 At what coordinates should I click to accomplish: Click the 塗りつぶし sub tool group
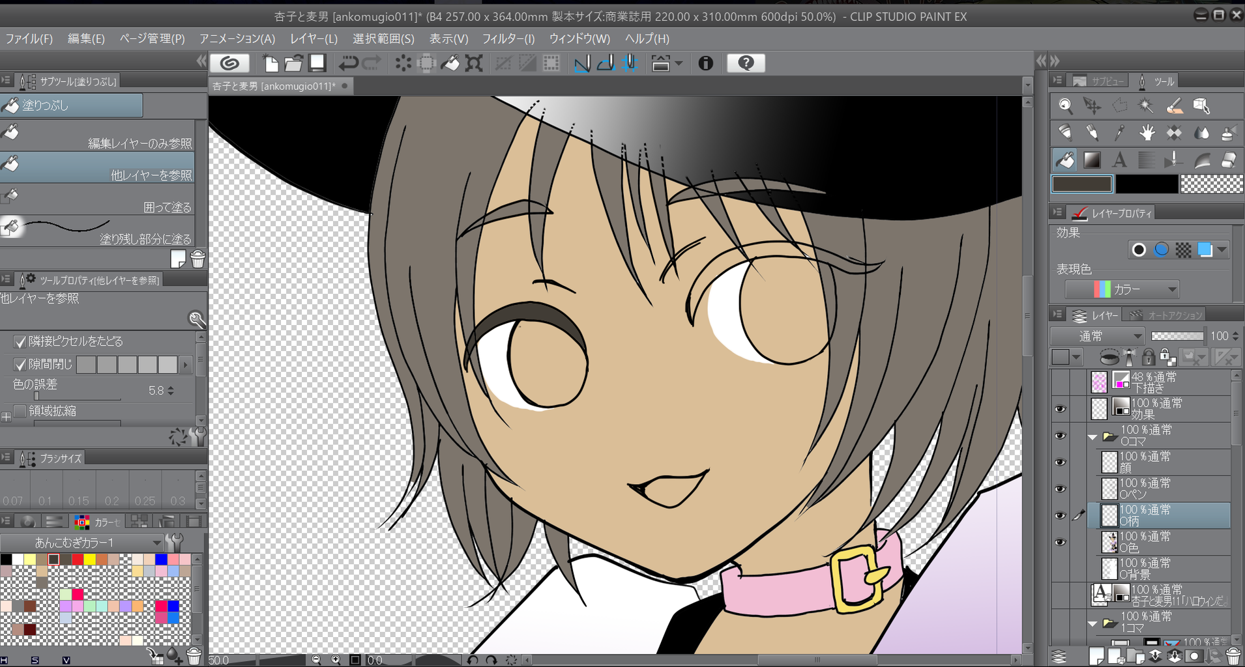pyautogui.click(x=71, y=106)
